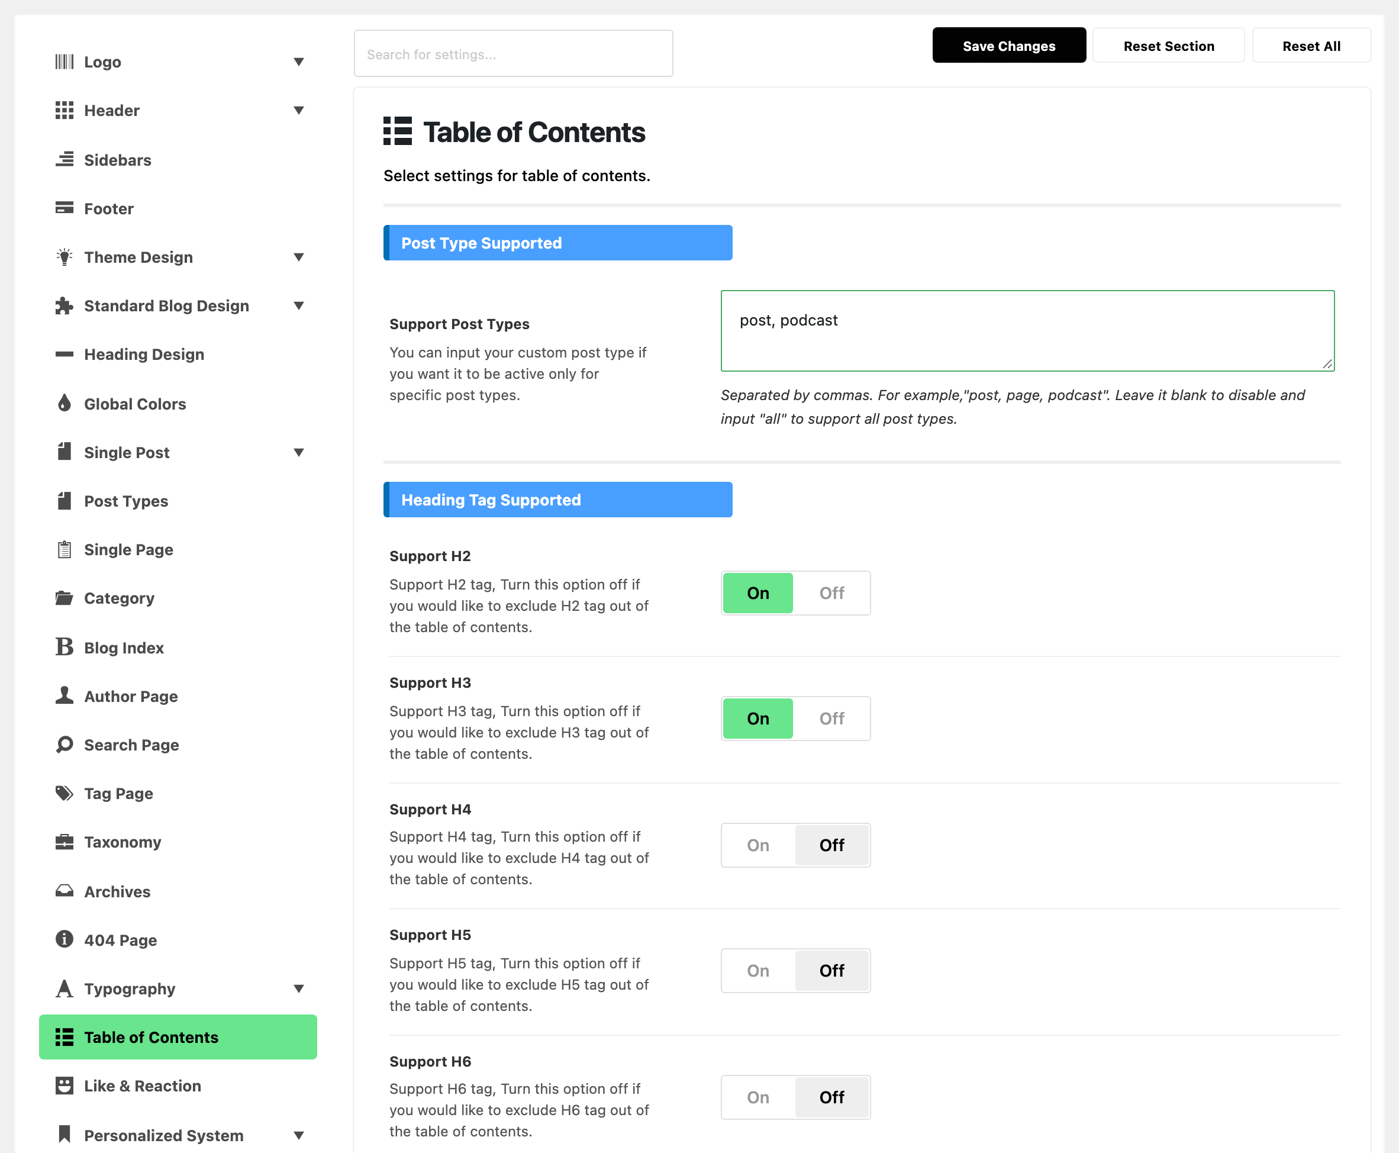Open the Footer settings section
1399x1153 pixels.
coord(178,208)
